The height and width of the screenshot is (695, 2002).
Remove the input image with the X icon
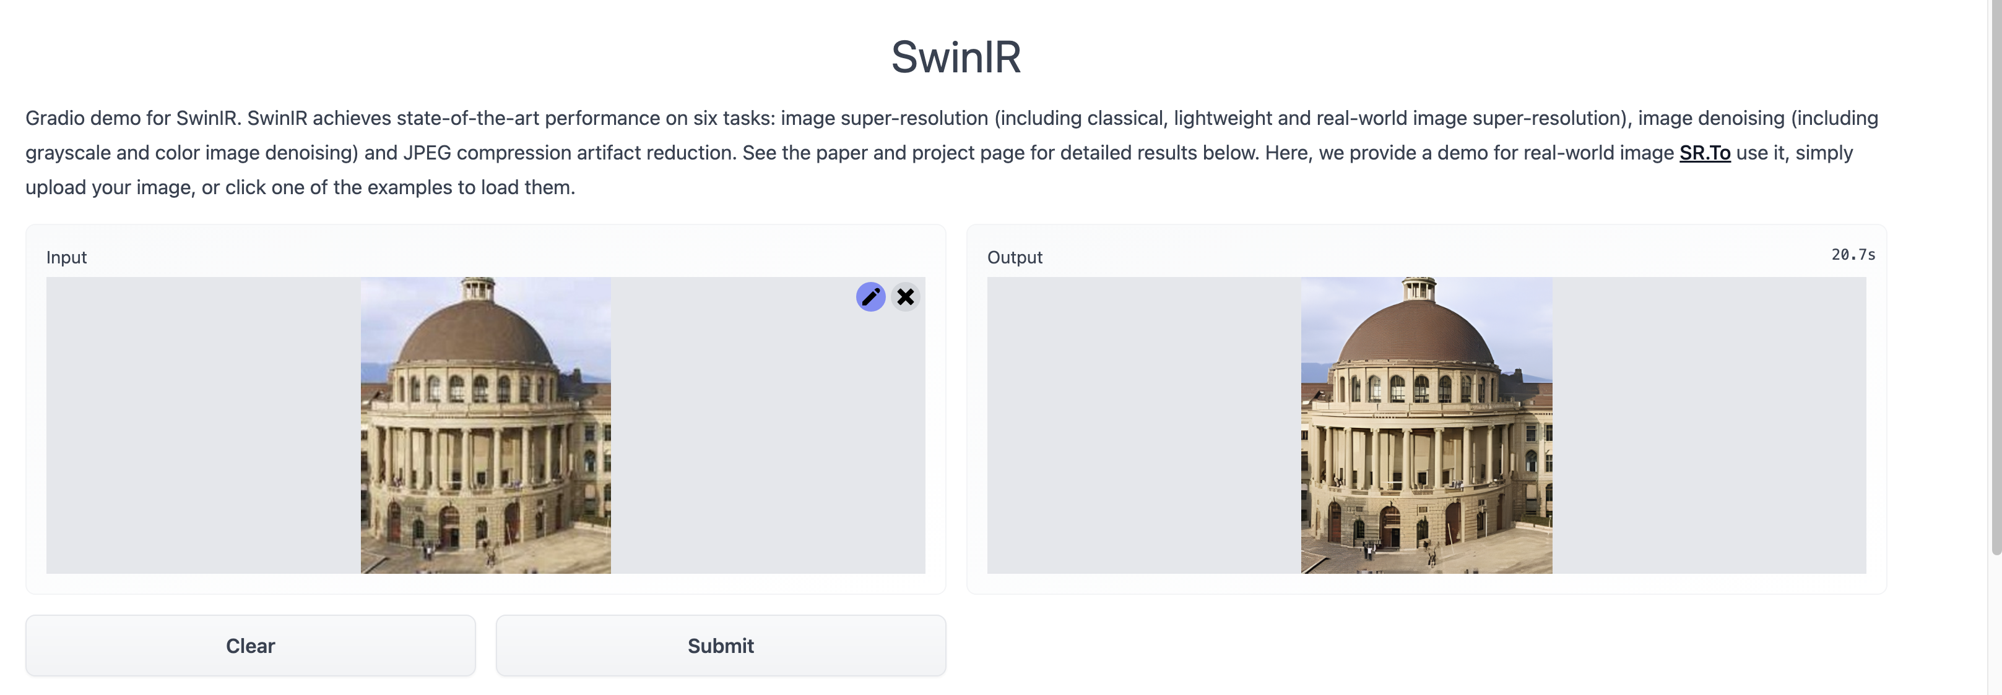click(906, 297)
